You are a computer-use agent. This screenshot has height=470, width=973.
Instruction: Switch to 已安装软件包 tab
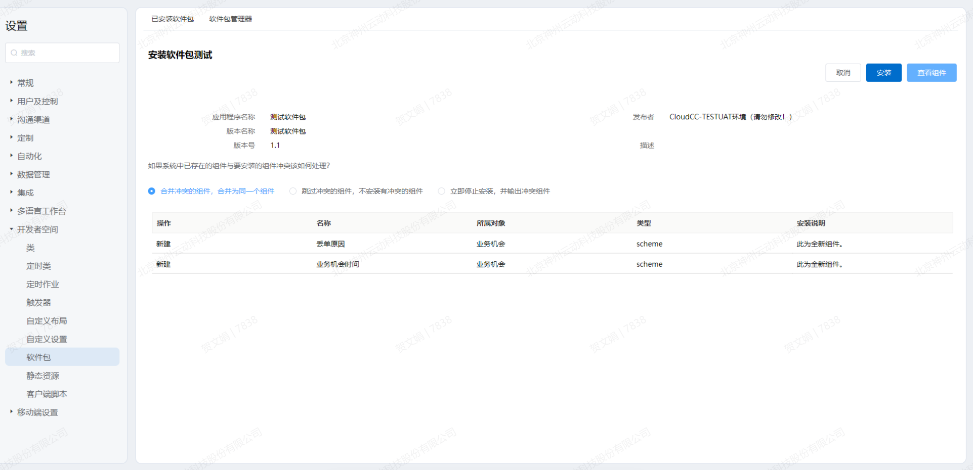tap(173, 19)
